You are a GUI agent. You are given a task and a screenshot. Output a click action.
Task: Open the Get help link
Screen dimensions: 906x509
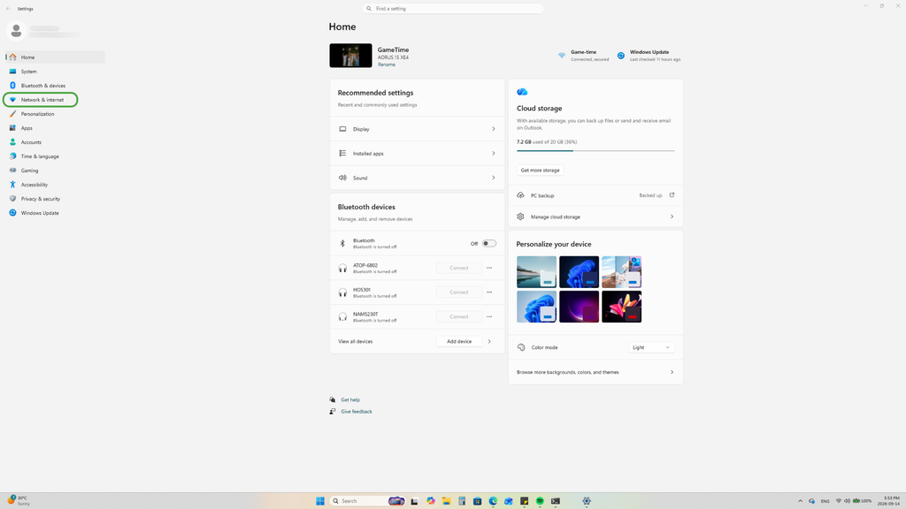point(350,400)
